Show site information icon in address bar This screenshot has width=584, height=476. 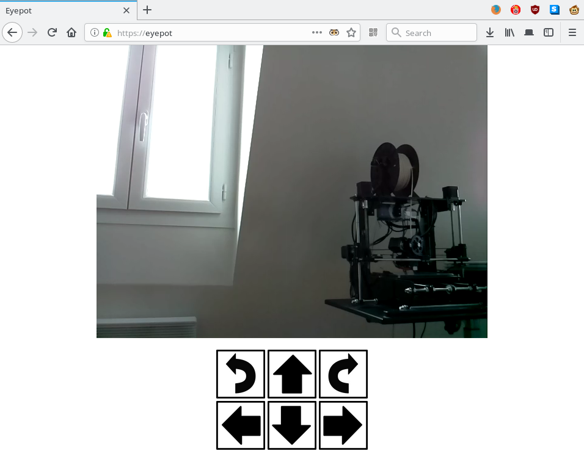point(95,33)
